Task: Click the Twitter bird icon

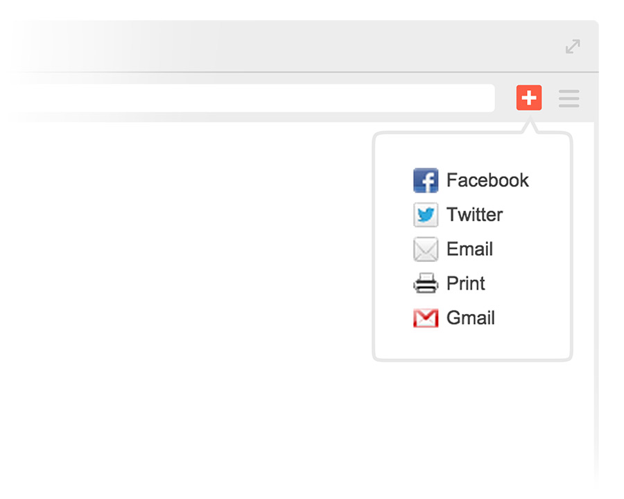Action: pos(426,215)
